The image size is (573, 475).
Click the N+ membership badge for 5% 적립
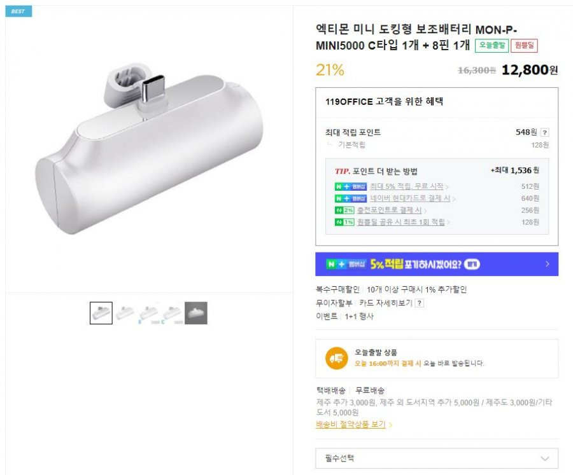pos(350,186)
